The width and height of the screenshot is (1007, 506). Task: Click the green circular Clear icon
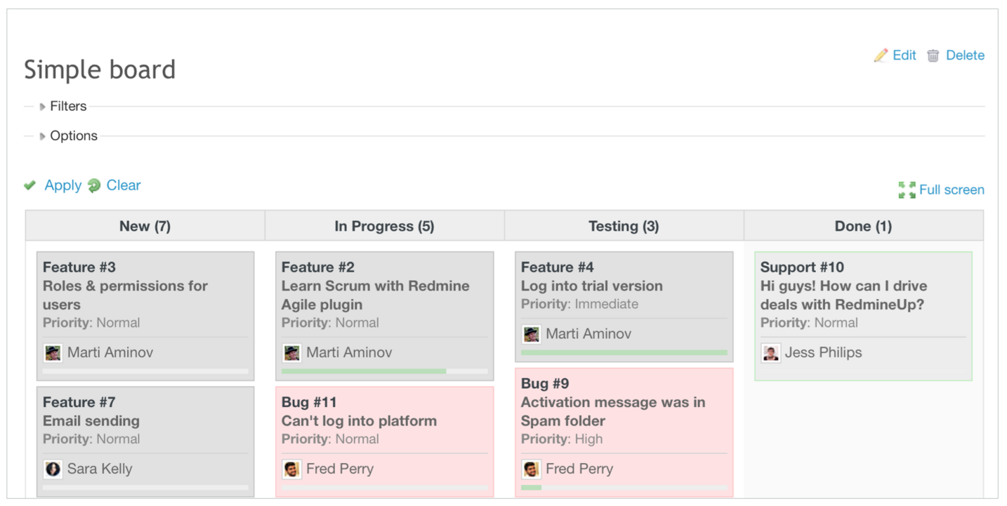94,185
